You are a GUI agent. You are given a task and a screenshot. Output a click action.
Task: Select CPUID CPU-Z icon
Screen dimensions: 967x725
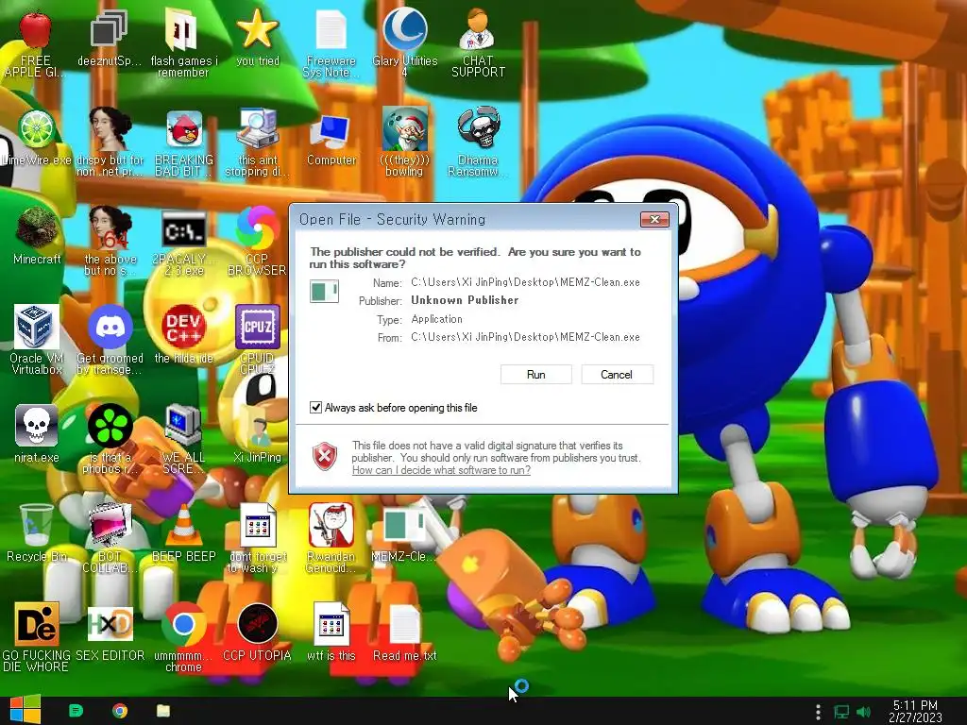click(257, 341)
